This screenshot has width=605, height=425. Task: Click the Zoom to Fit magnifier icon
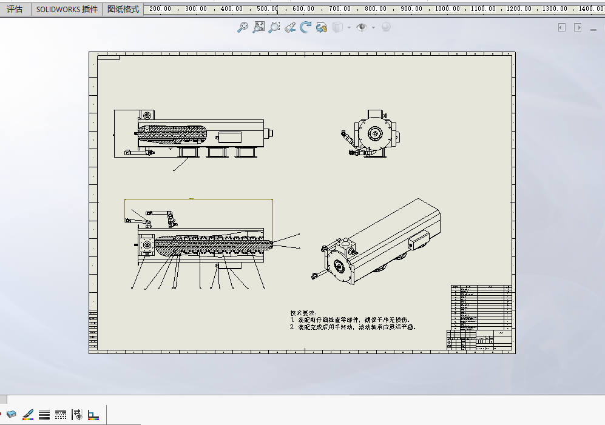(243, 27)
